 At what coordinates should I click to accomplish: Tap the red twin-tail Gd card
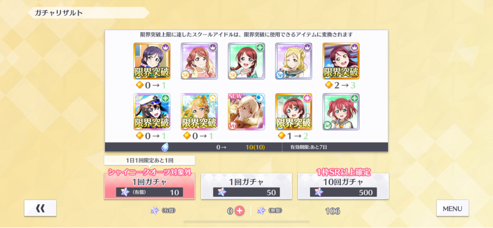pos(341,112)
